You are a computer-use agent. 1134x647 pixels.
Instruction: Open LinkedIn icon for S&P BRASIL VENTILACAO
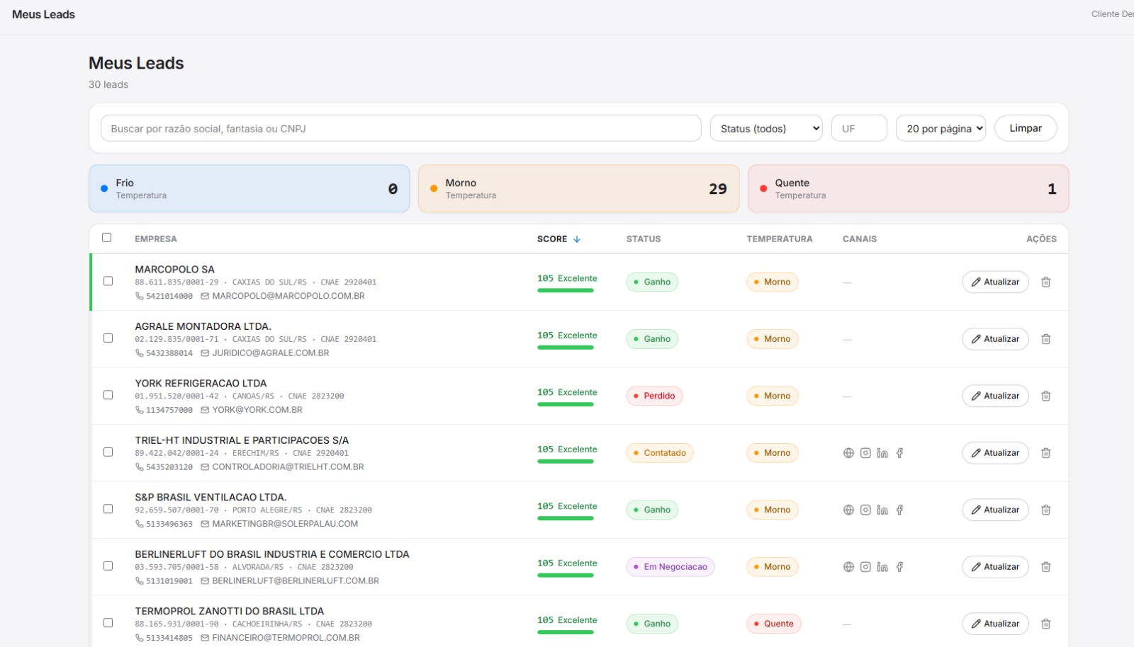(882, 510)
